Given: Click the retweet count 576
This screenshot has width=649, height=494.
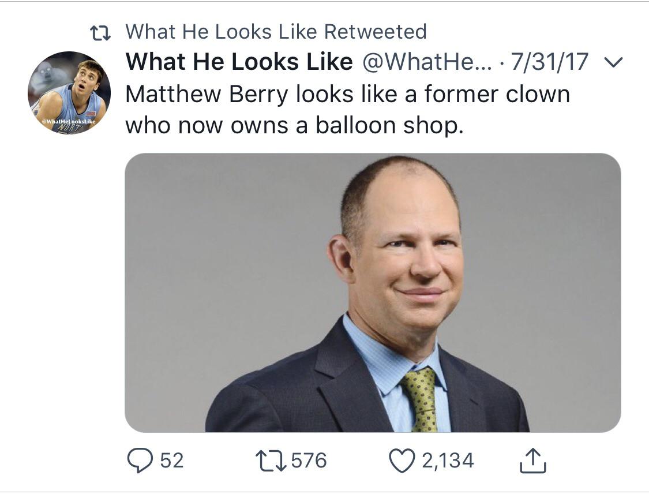Looking at the screenshot, I should point(309,460).
